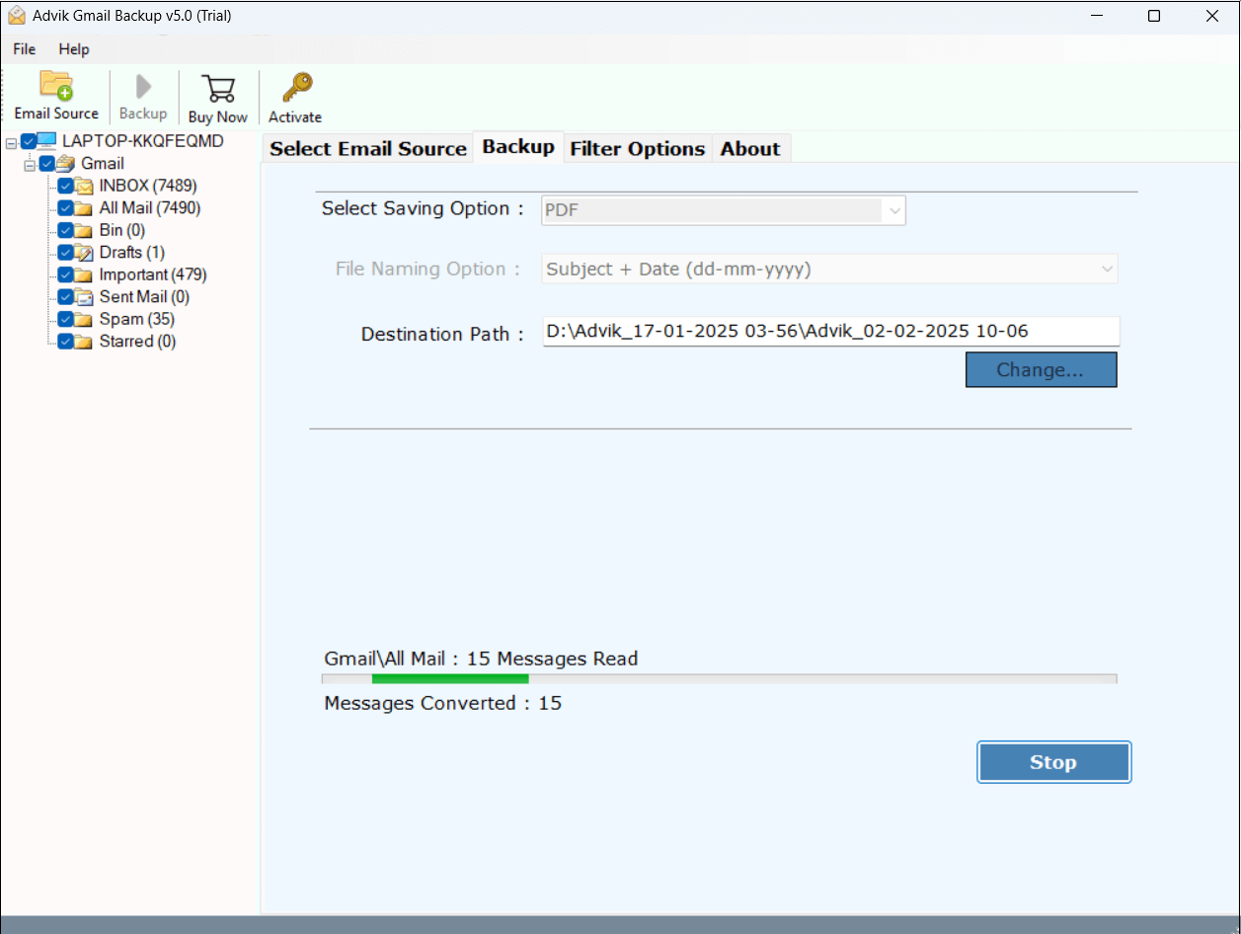Select the Starred (0) label

point(138,342)
